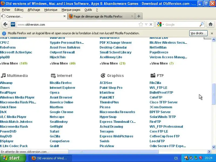Viewport: 216px width, 162px height.
Task: Click the CS language indicator in taskbar
Action: 176,158
